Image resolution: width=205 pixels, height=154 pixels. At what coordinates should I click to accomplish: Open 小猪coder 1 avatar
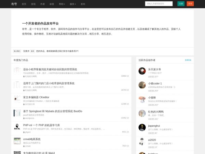coord(142,85)
